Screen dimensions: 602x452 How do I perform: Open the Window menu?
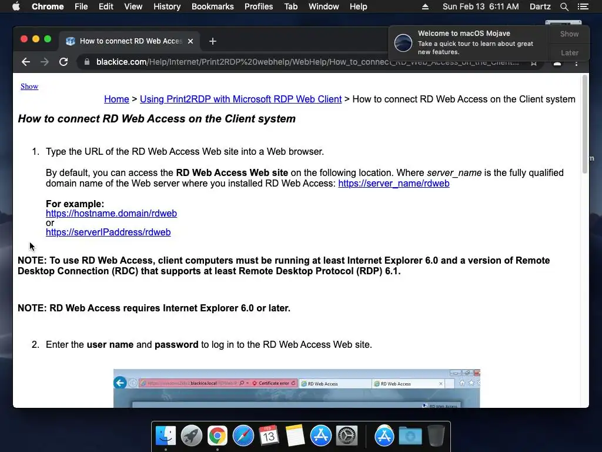tap(324, 6)
